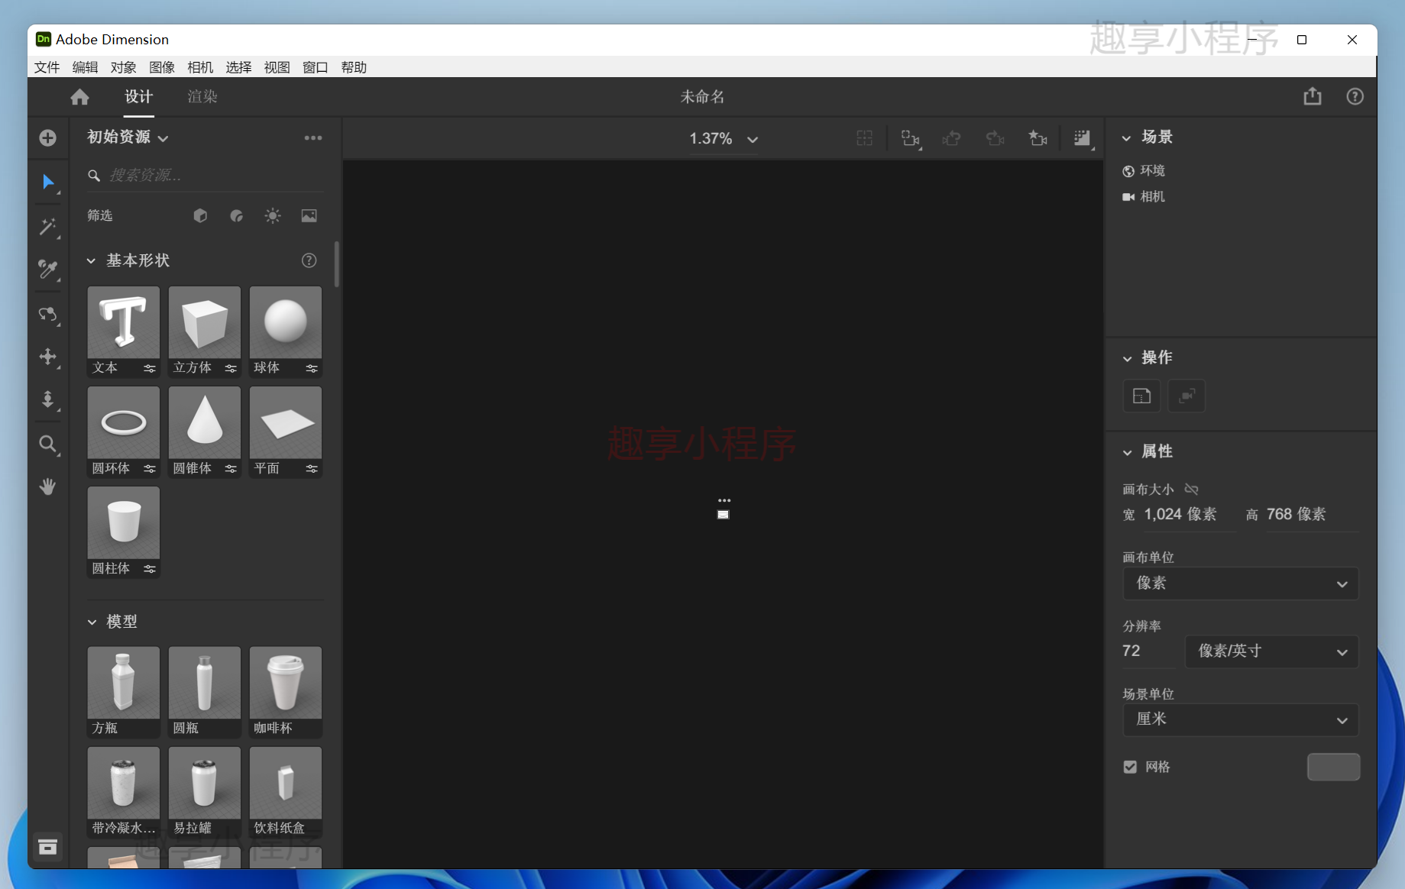
Task: Open the 编辑 menu
Action: click(85, 67)
